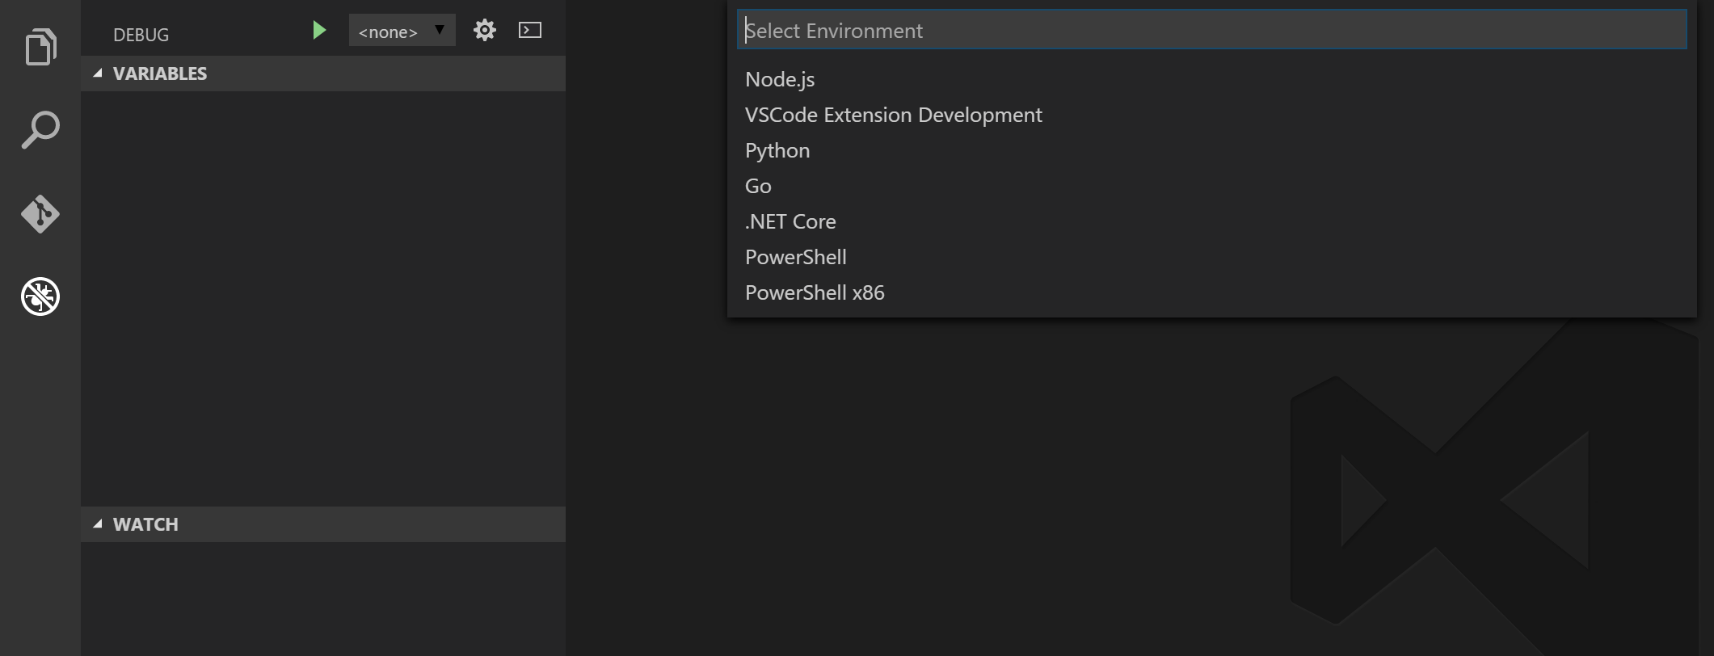This screenshot has height=656, width=1714.
Task: Choose the Python environment
Action: [1212, 150]
